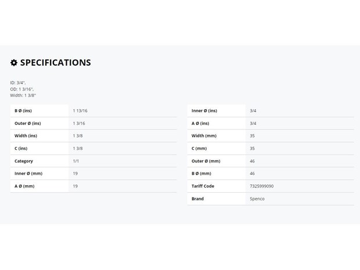Click the Outer Ø (mm) value 46
This screenshot has width=360, height=270.
[x=252, y=161]
